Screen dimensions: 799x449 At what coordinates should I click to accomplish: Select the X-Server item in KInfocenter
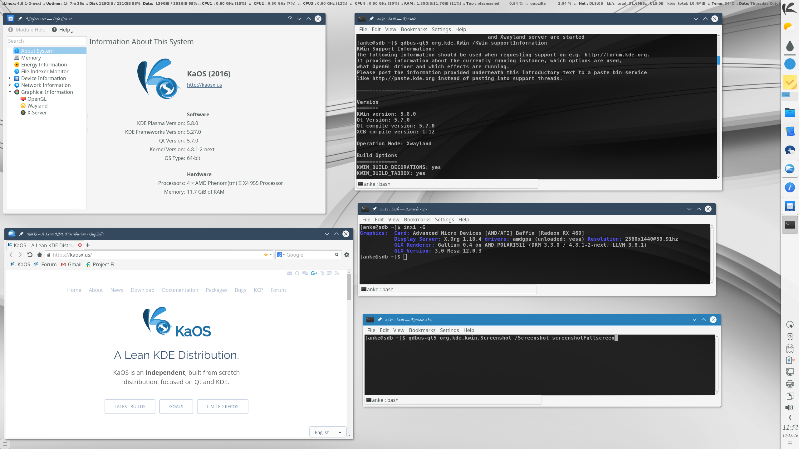37,113
